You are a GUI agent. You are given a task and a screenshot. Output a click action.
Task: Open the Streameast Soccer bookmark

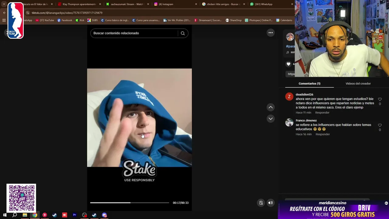point(208,20)
